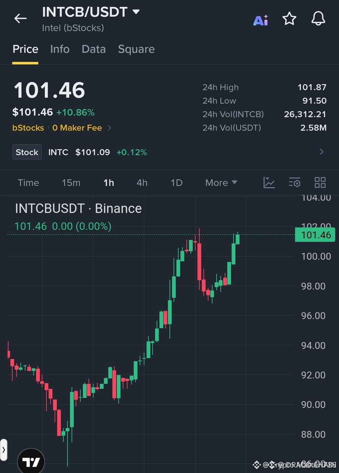Tap the Intel (bStocks) subtitle
339x473 pixels.
tap(73, 28)
